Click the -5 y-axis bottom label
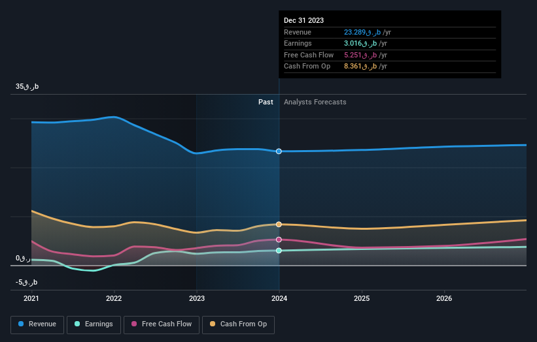The width and height of the screenshot is (537, 342). pyautogui.click(x=26, y=282)
